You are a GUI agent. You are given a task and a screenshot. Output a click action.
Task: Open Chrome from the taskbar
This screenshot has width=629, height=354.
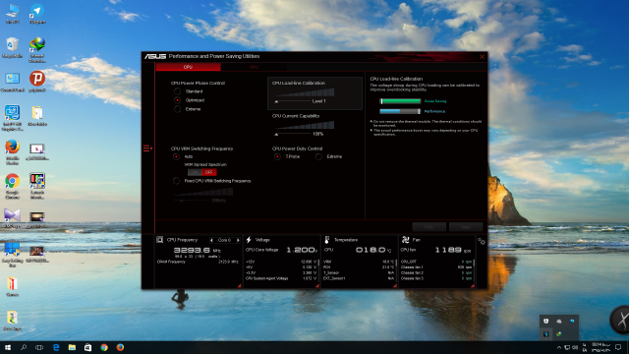point(104,347)
